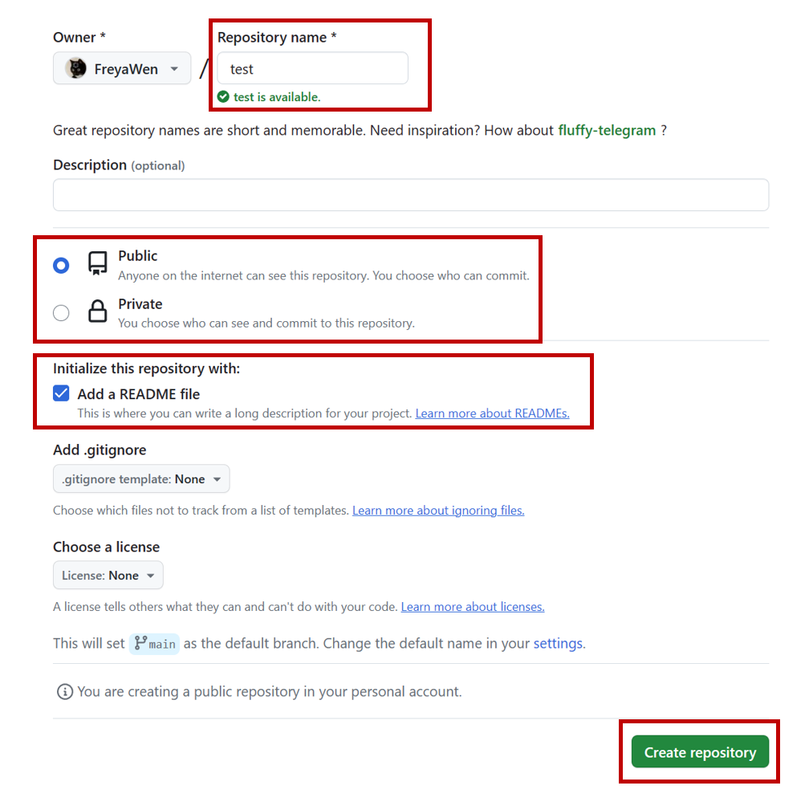Select the Private radio button
Screen dimensions: 809x806
61,313
